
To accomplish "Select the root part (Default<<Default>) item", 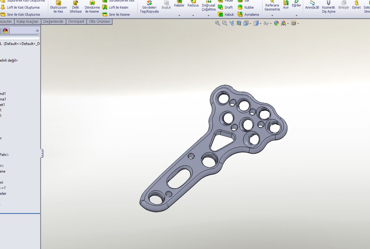I will 20,44.
